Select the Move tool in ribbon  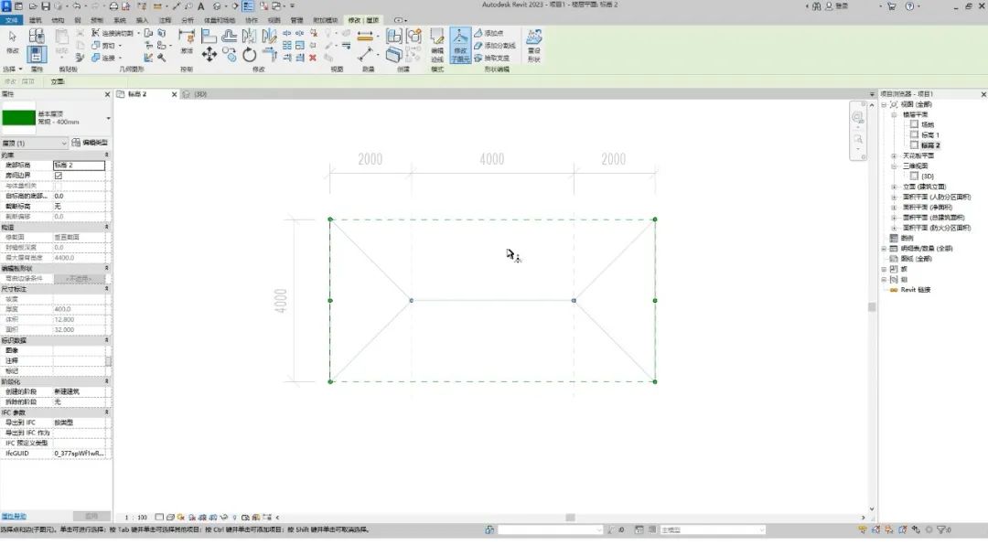click(x=209, y=55)
